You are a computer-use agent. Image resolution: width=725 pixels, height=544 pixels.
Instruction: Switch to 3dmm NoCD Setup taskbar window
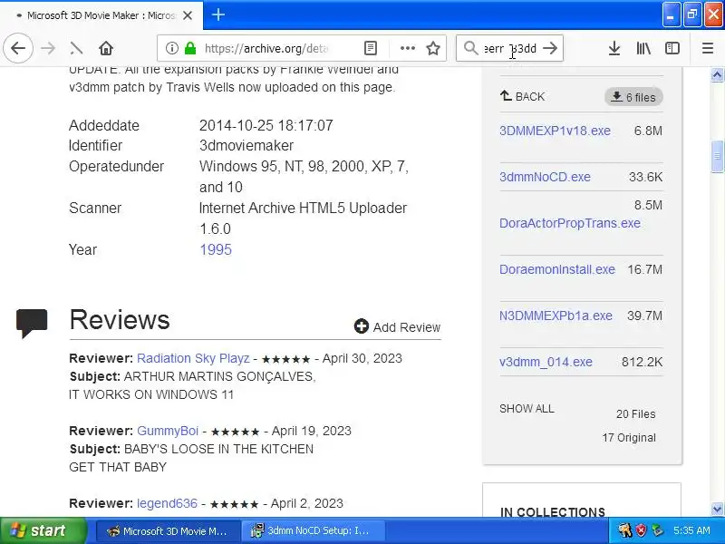(313, 531)
